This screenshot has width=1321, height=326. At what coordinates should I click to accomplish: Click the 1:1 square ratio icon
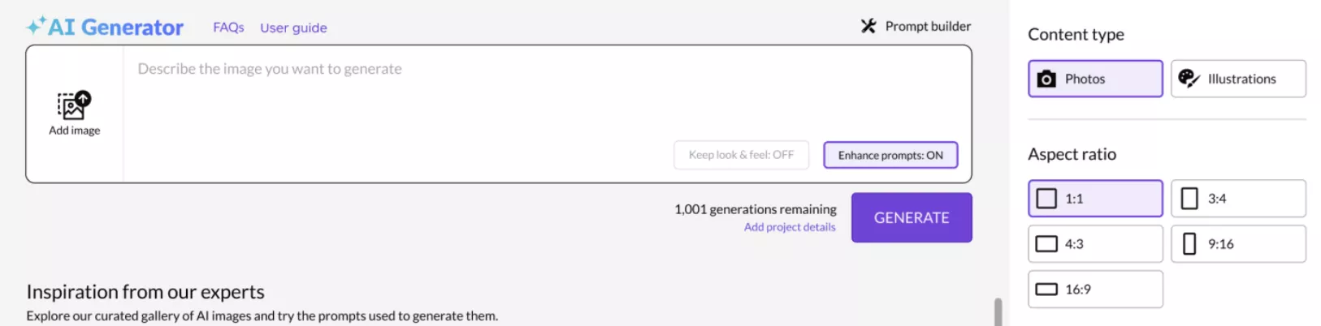point(1046,198)
